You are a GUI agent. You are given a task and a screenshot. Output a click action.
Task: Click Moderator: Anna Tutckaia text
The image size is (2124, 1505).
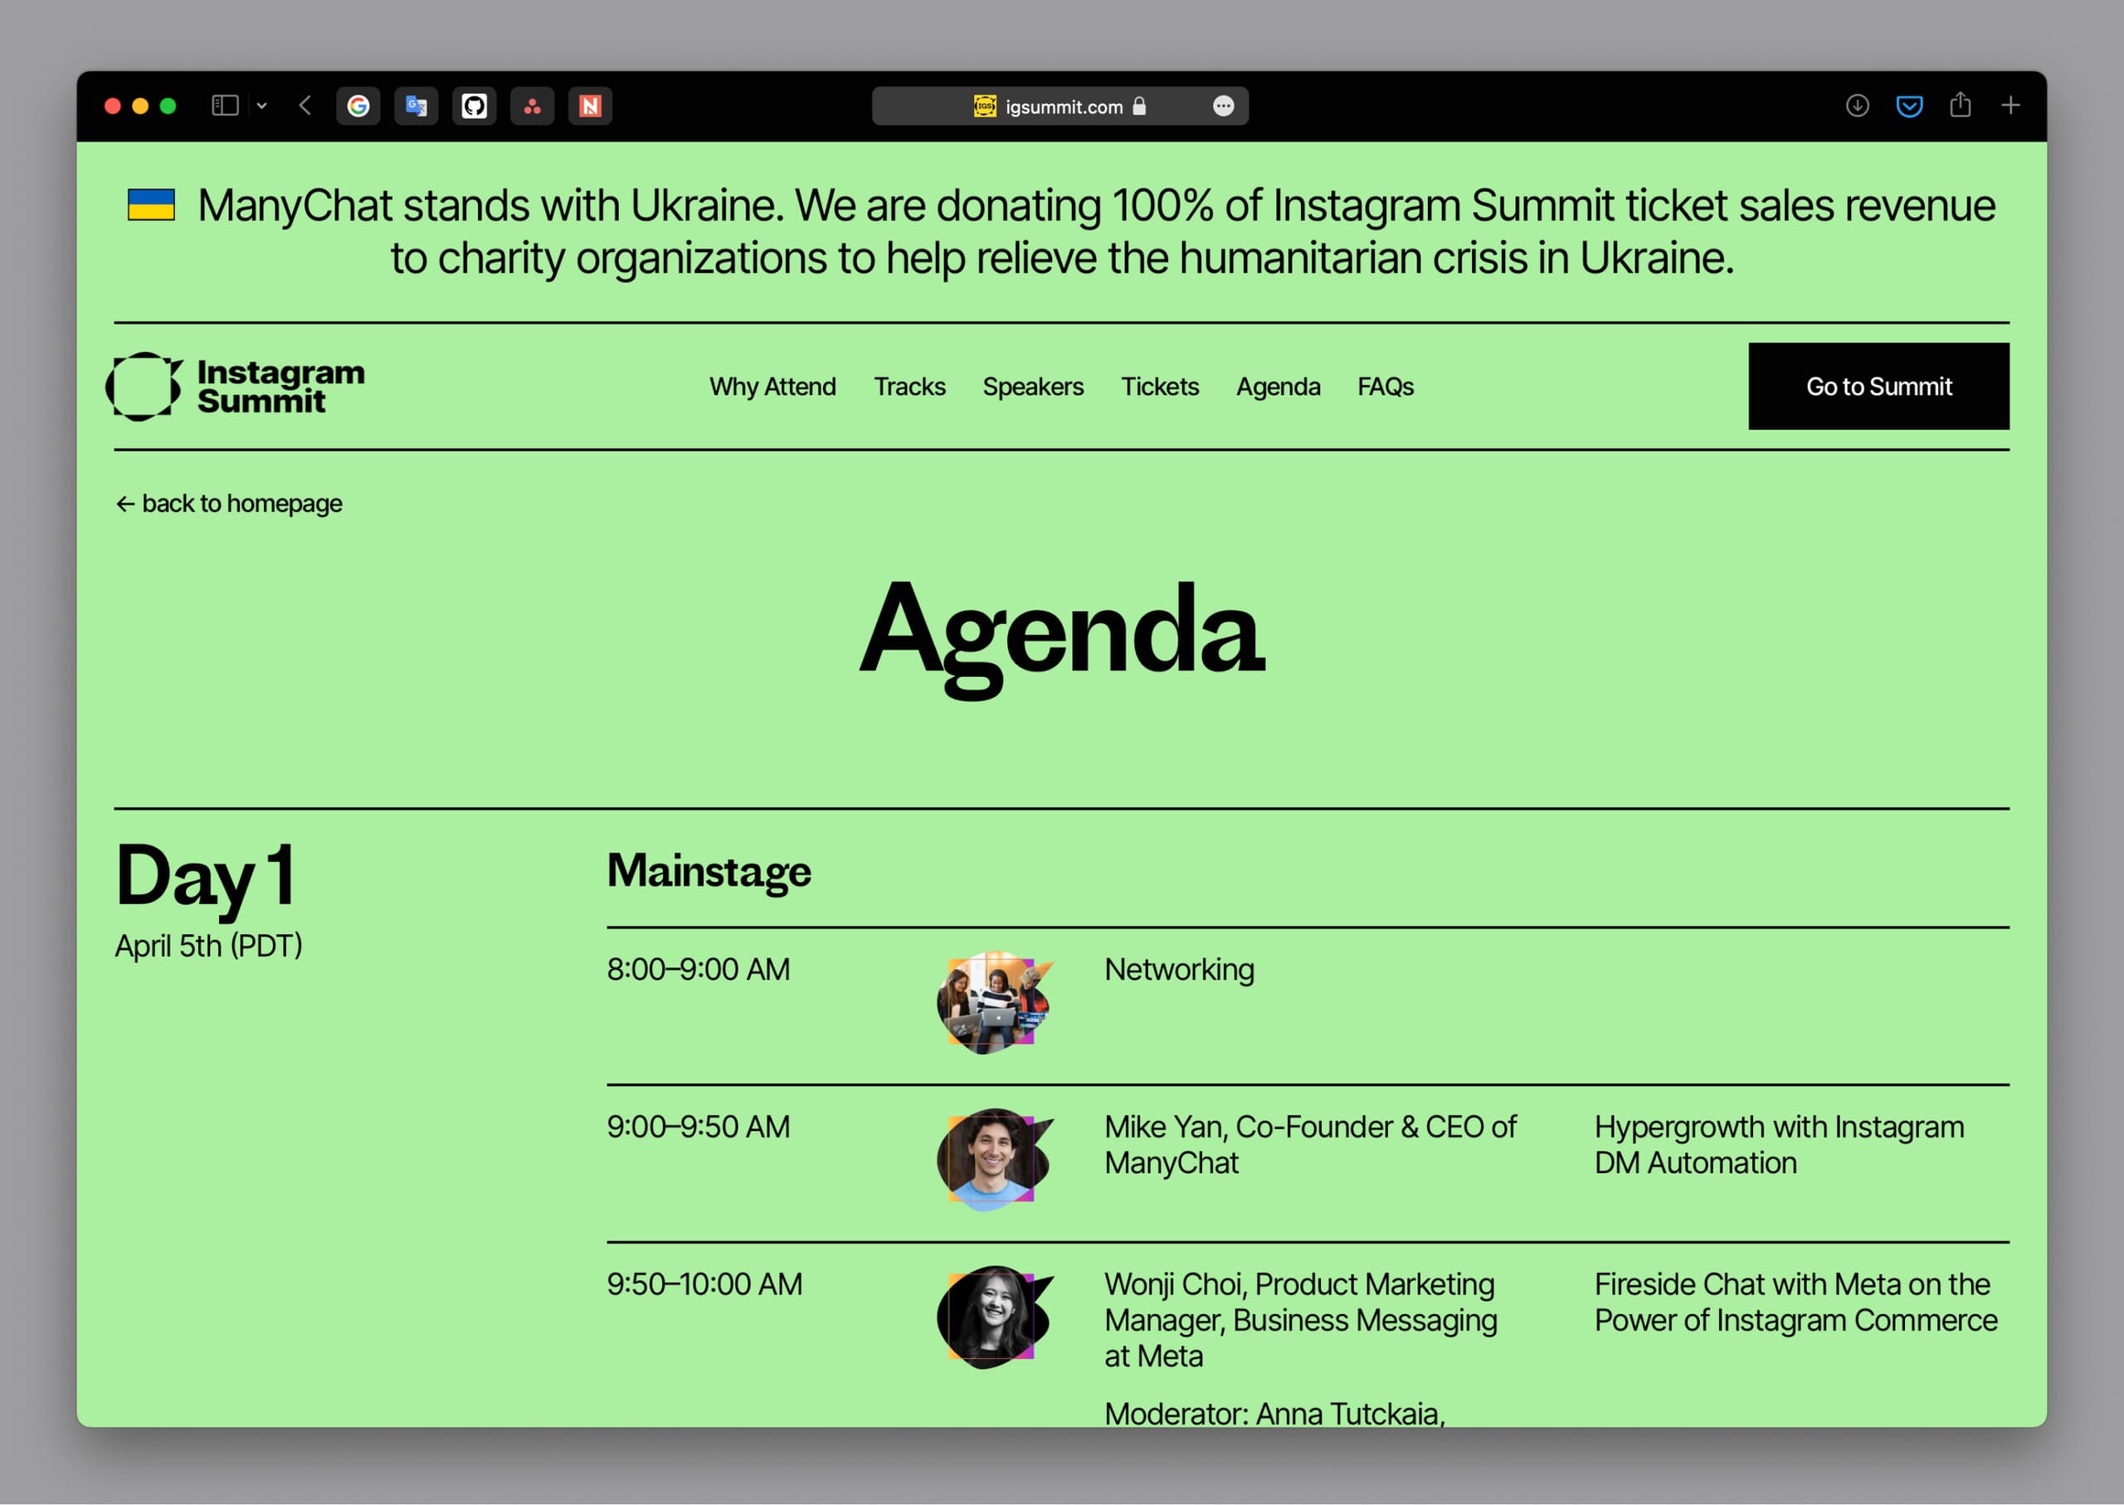(1274, 1413)
